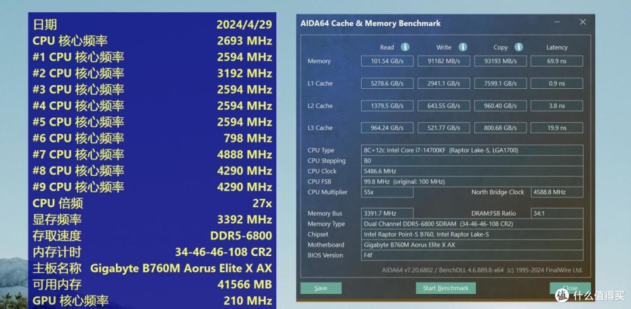Click L1 Cache Read 5278.6 GB/s value
The width and height of the screenshot is (631, 309).
[x=387, y=84]
